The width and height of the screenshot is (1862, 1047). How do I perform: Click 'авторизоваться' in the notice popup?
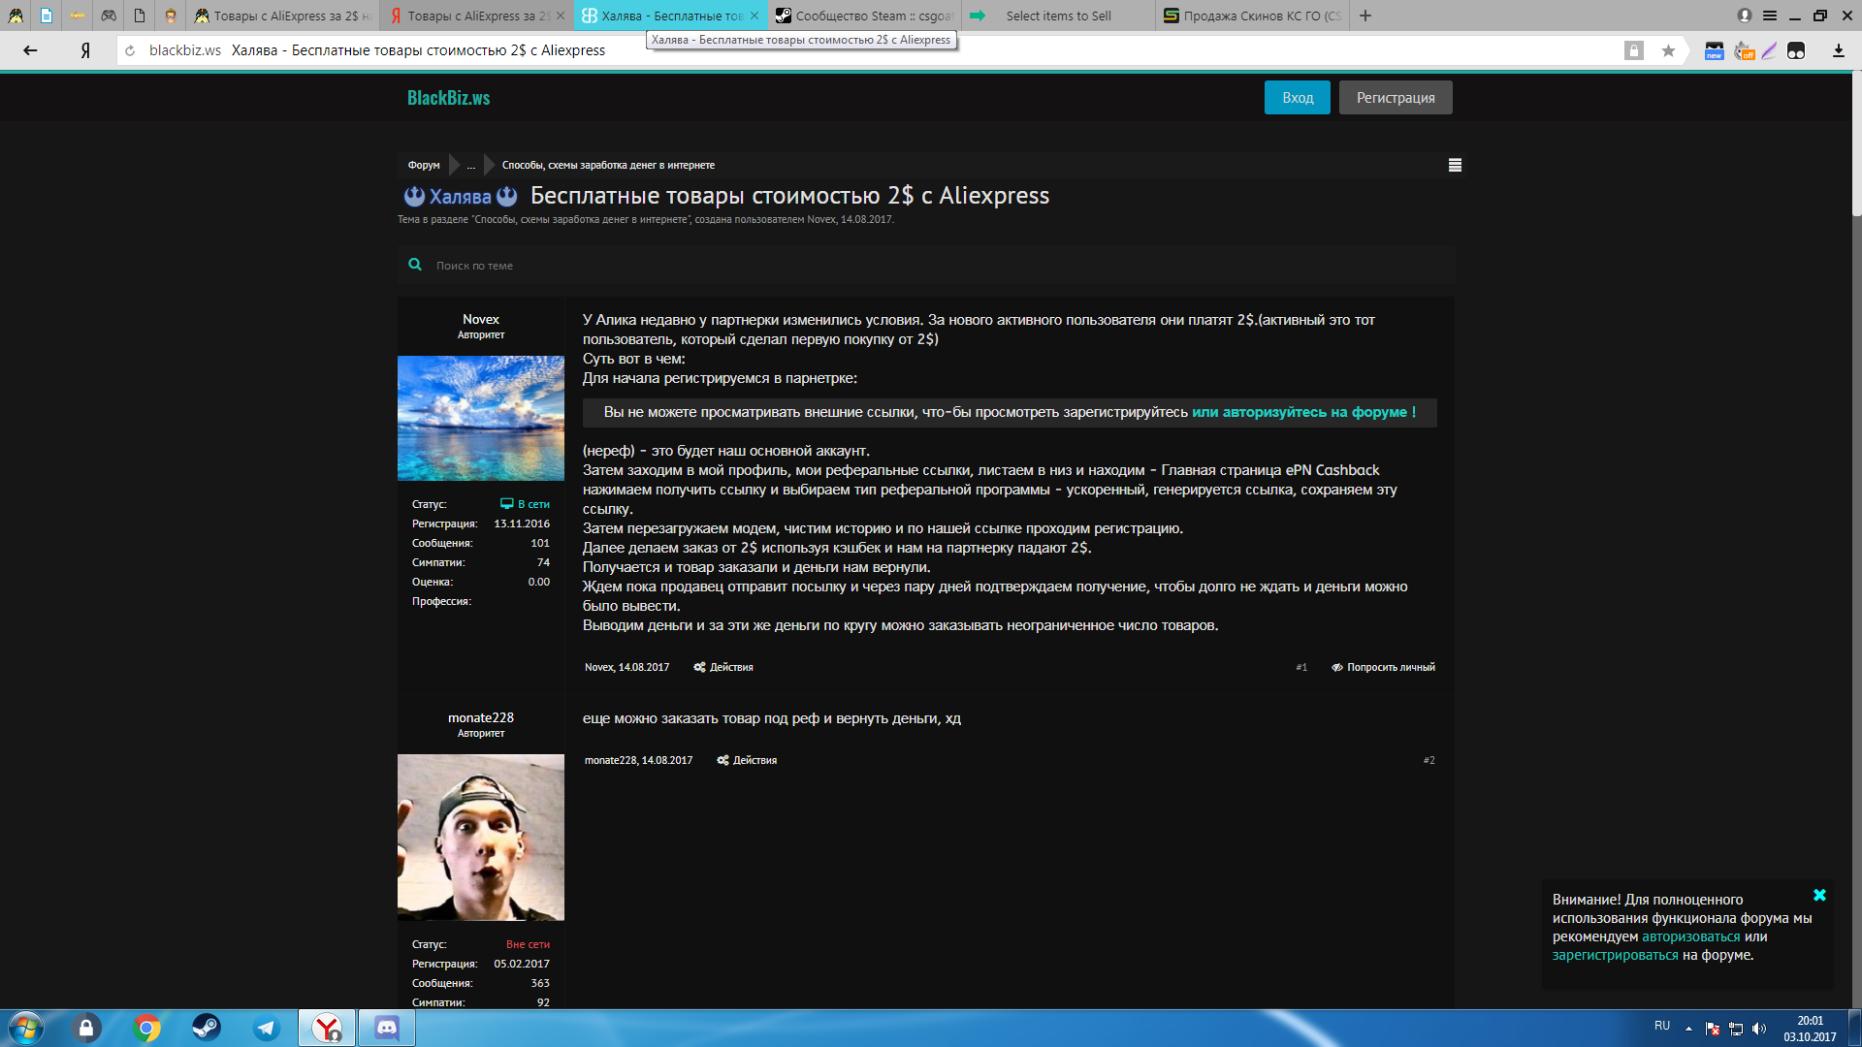pyautogui.click(x=1690, y=936)
